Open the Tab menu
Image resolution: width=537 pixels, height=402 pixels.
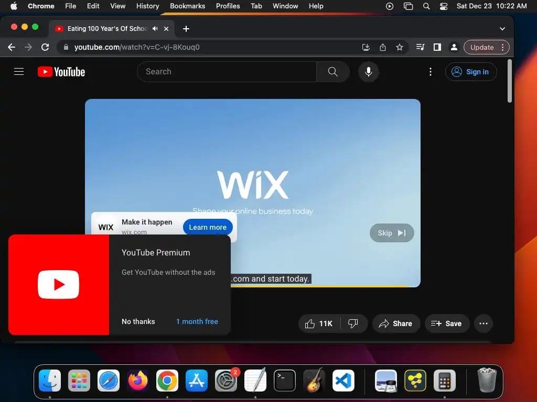pyautogui.click(x=256, y=6)
